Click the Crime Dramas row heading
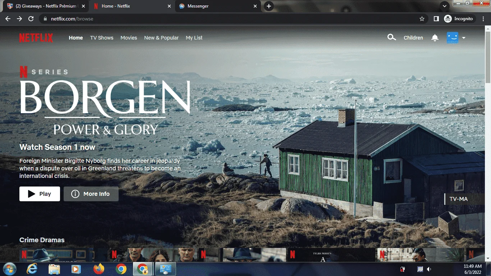The image size is (491, 276). (42, 240)
